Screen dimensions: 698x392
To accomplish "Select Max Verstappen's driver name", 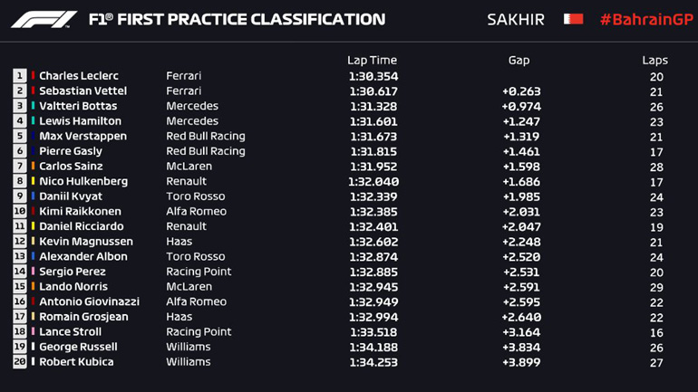I will pos(82,137).
